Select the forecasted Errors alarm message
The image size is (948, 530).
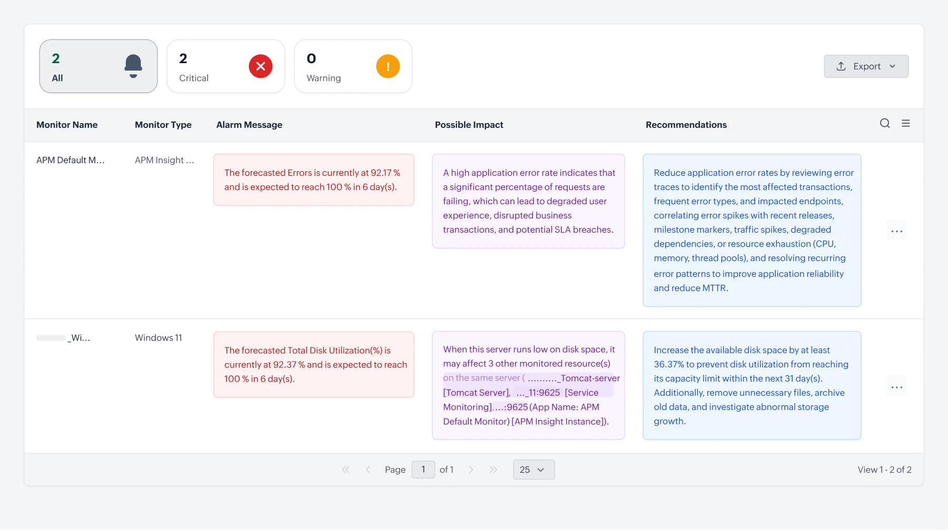click(x=314, y=180)
